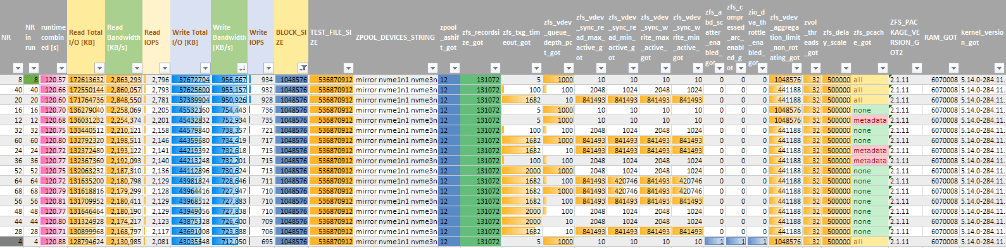Open the filter dropdown for BLOCK_SIZE column
Screen dimensions: 1006x248
click(303, 68)
